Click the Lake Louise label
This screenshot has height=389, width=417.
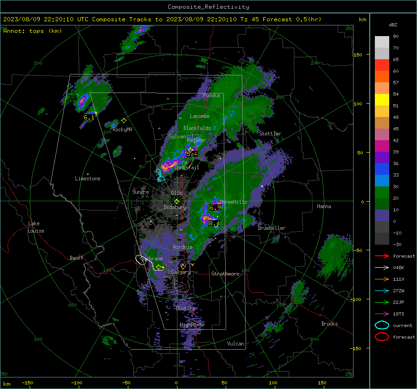(36, 227)
